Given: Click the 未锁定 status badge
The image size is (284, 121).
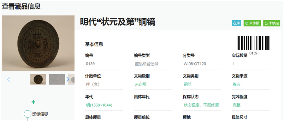Looking at the screenshot, I should click(x=272, y=23).
